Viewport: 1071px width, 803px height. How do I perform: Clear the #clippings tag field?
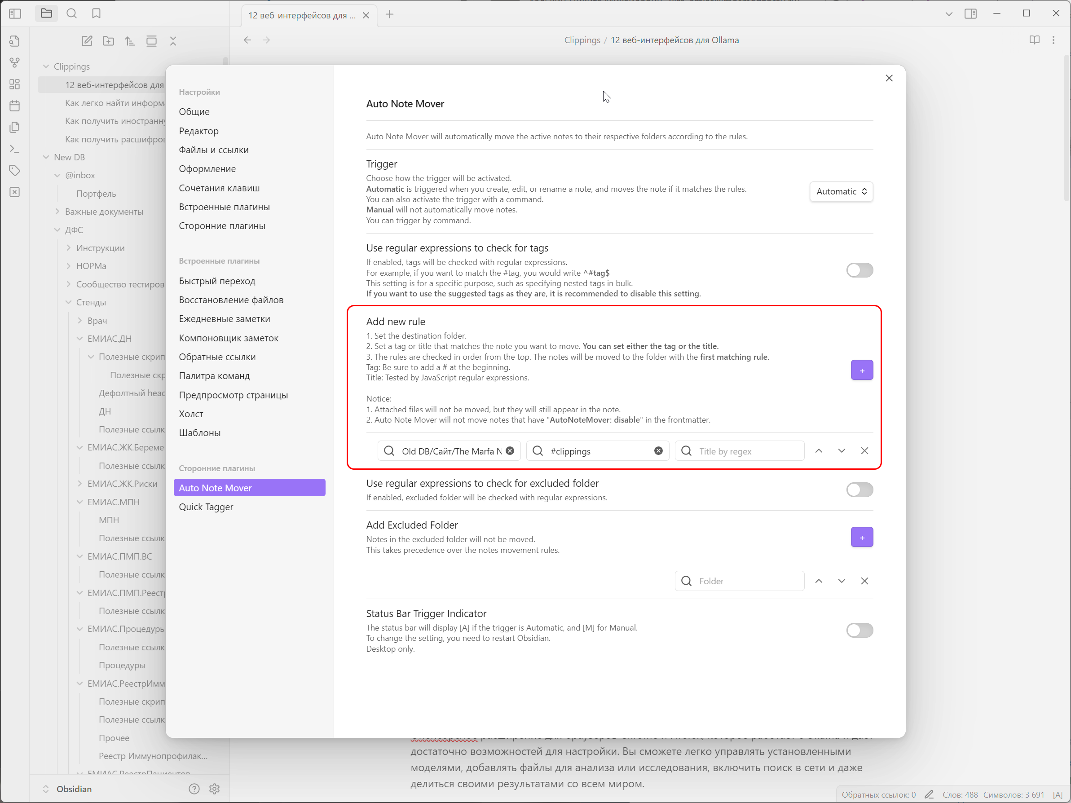point(658,451)
